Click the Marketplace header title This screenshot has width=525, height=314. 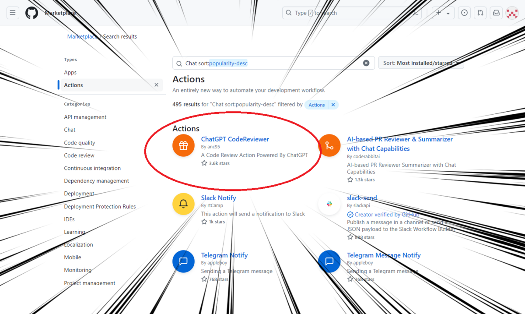(60, 13)
